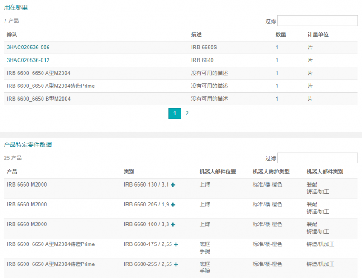Select category text IRB 6660-130 / 3,1
The width and height of the screenshot is (362, 278).
(x=146, y=185)
